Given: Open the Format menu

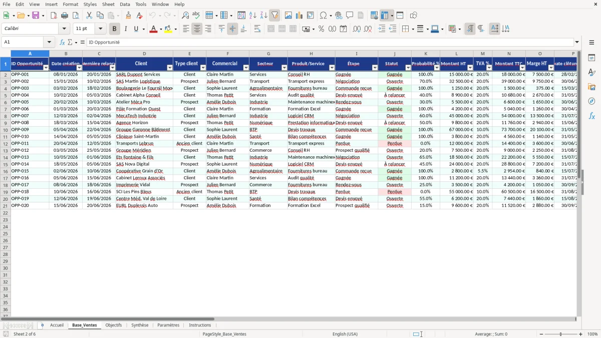Looking at the screenshot, I should [70, 4].
